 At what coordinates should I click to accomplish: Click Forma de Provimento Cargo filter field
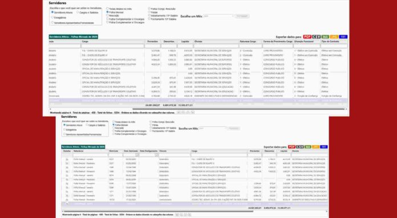[277, 46]
